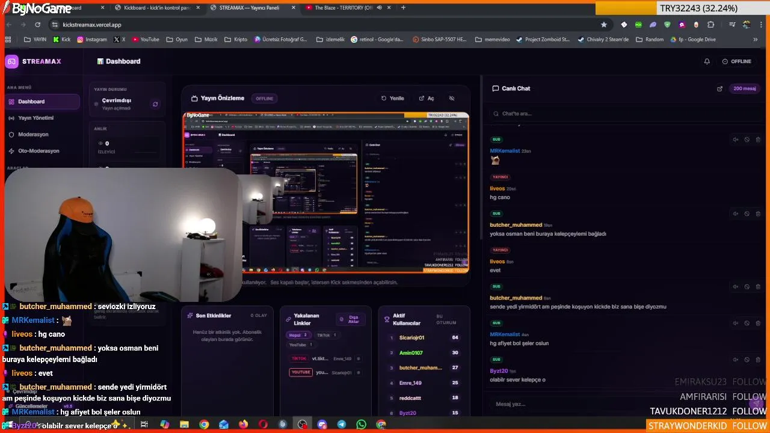Open the Kick bookmark
The height and width of the screenshot is (433, 770).
pyautogui.click(x=62, y=40)
